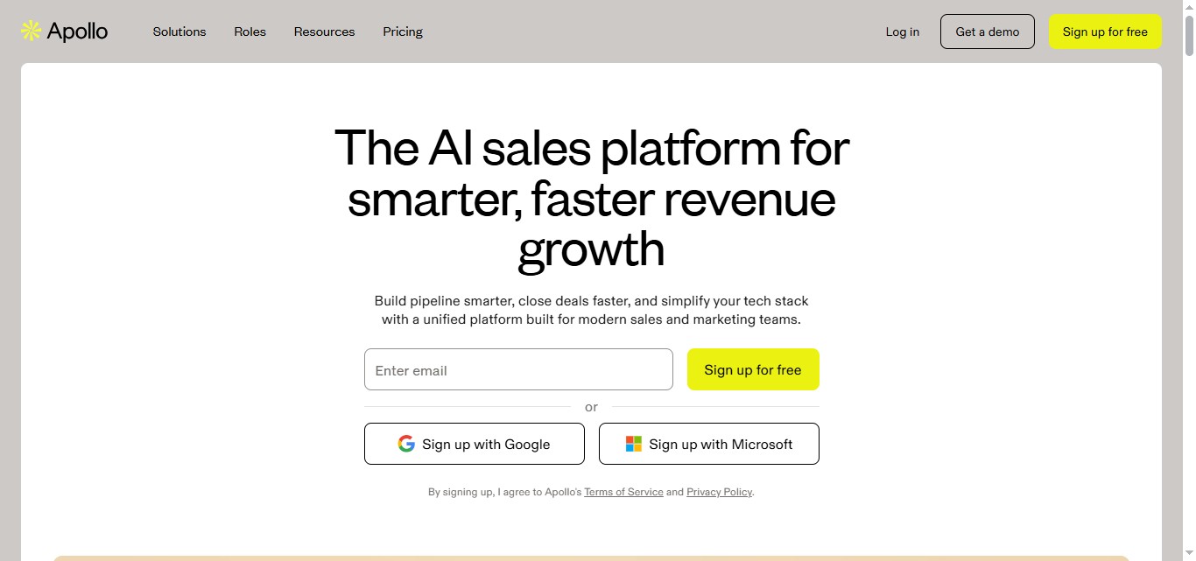Click the Enter email input field
This screenshot has width=1196, height=561.
coord(517,369)
